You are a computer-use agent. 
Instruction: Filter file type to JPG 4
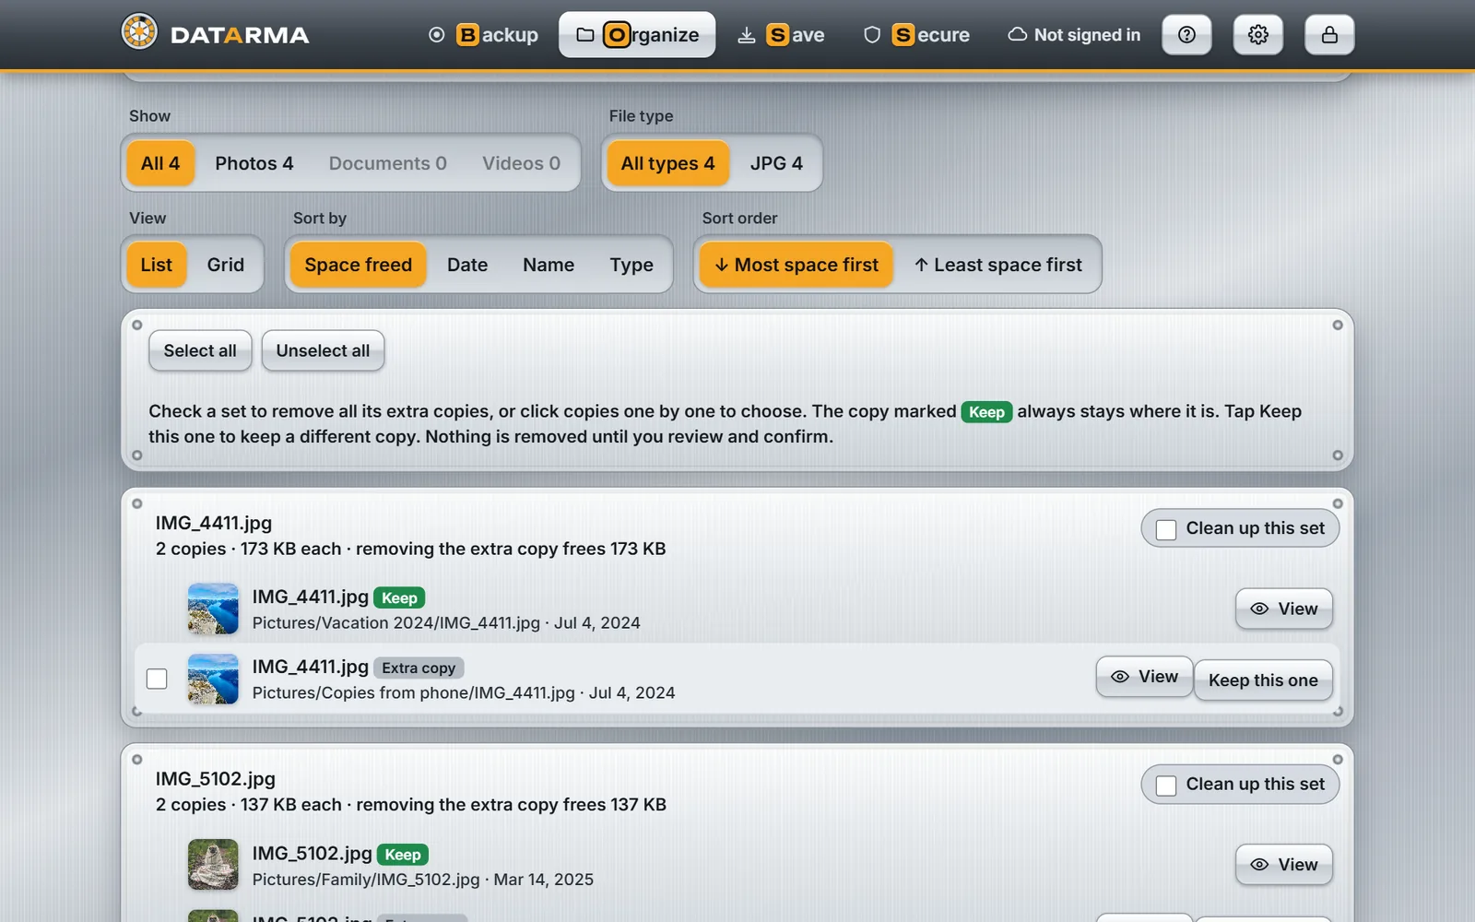tap(776, 163)
